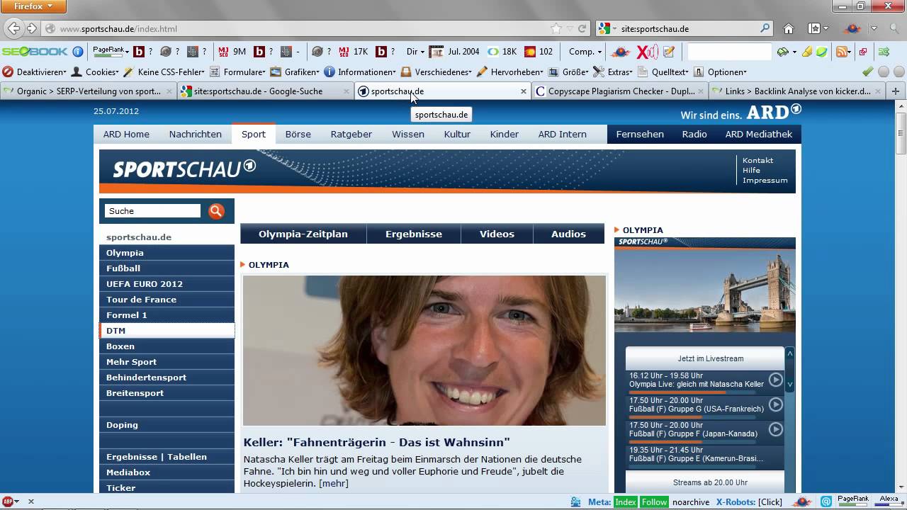
Task: Switch to the Organic SERP-Verteilung tab
Action: coord(88,91)
